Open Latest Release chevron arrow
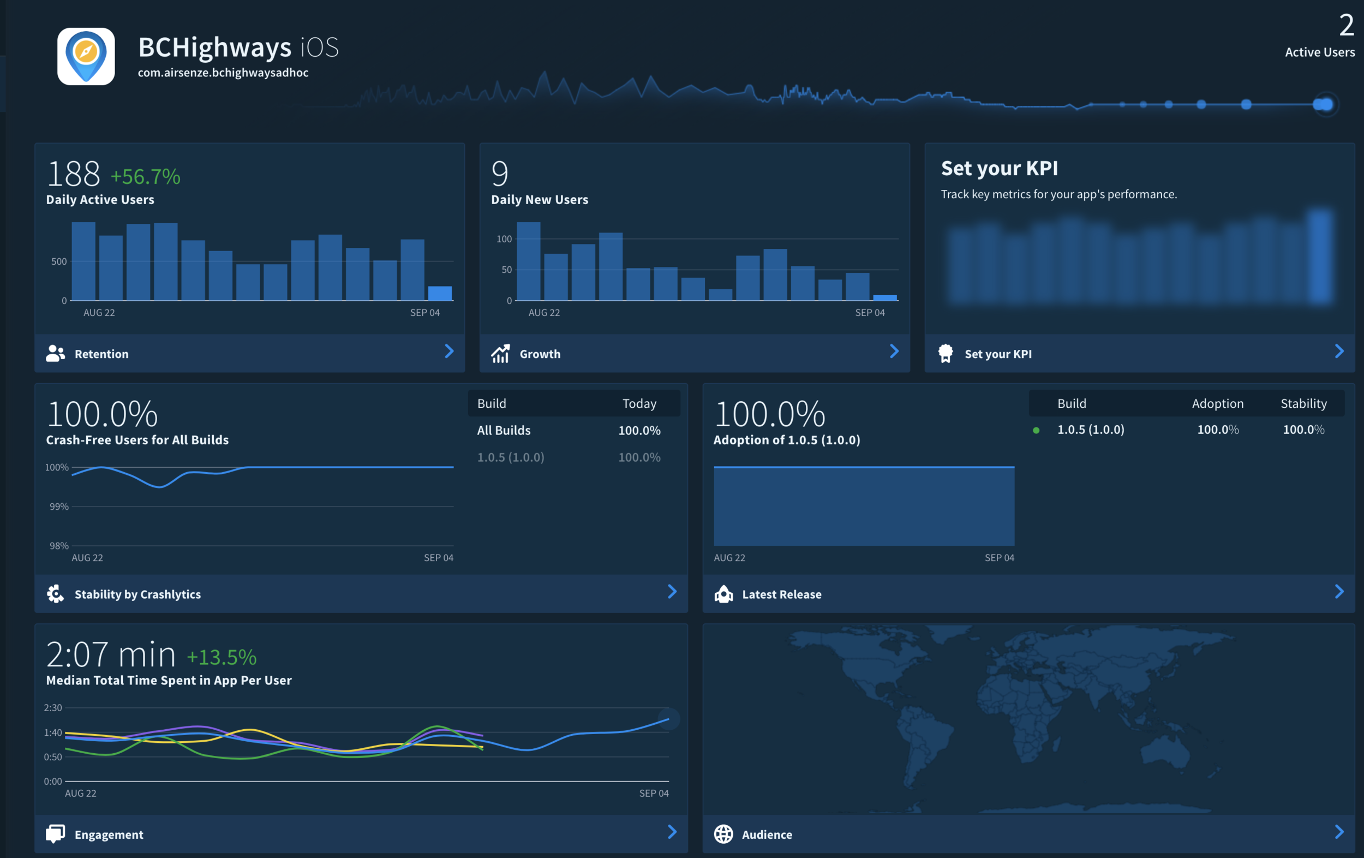 [x=1339, y=592]
